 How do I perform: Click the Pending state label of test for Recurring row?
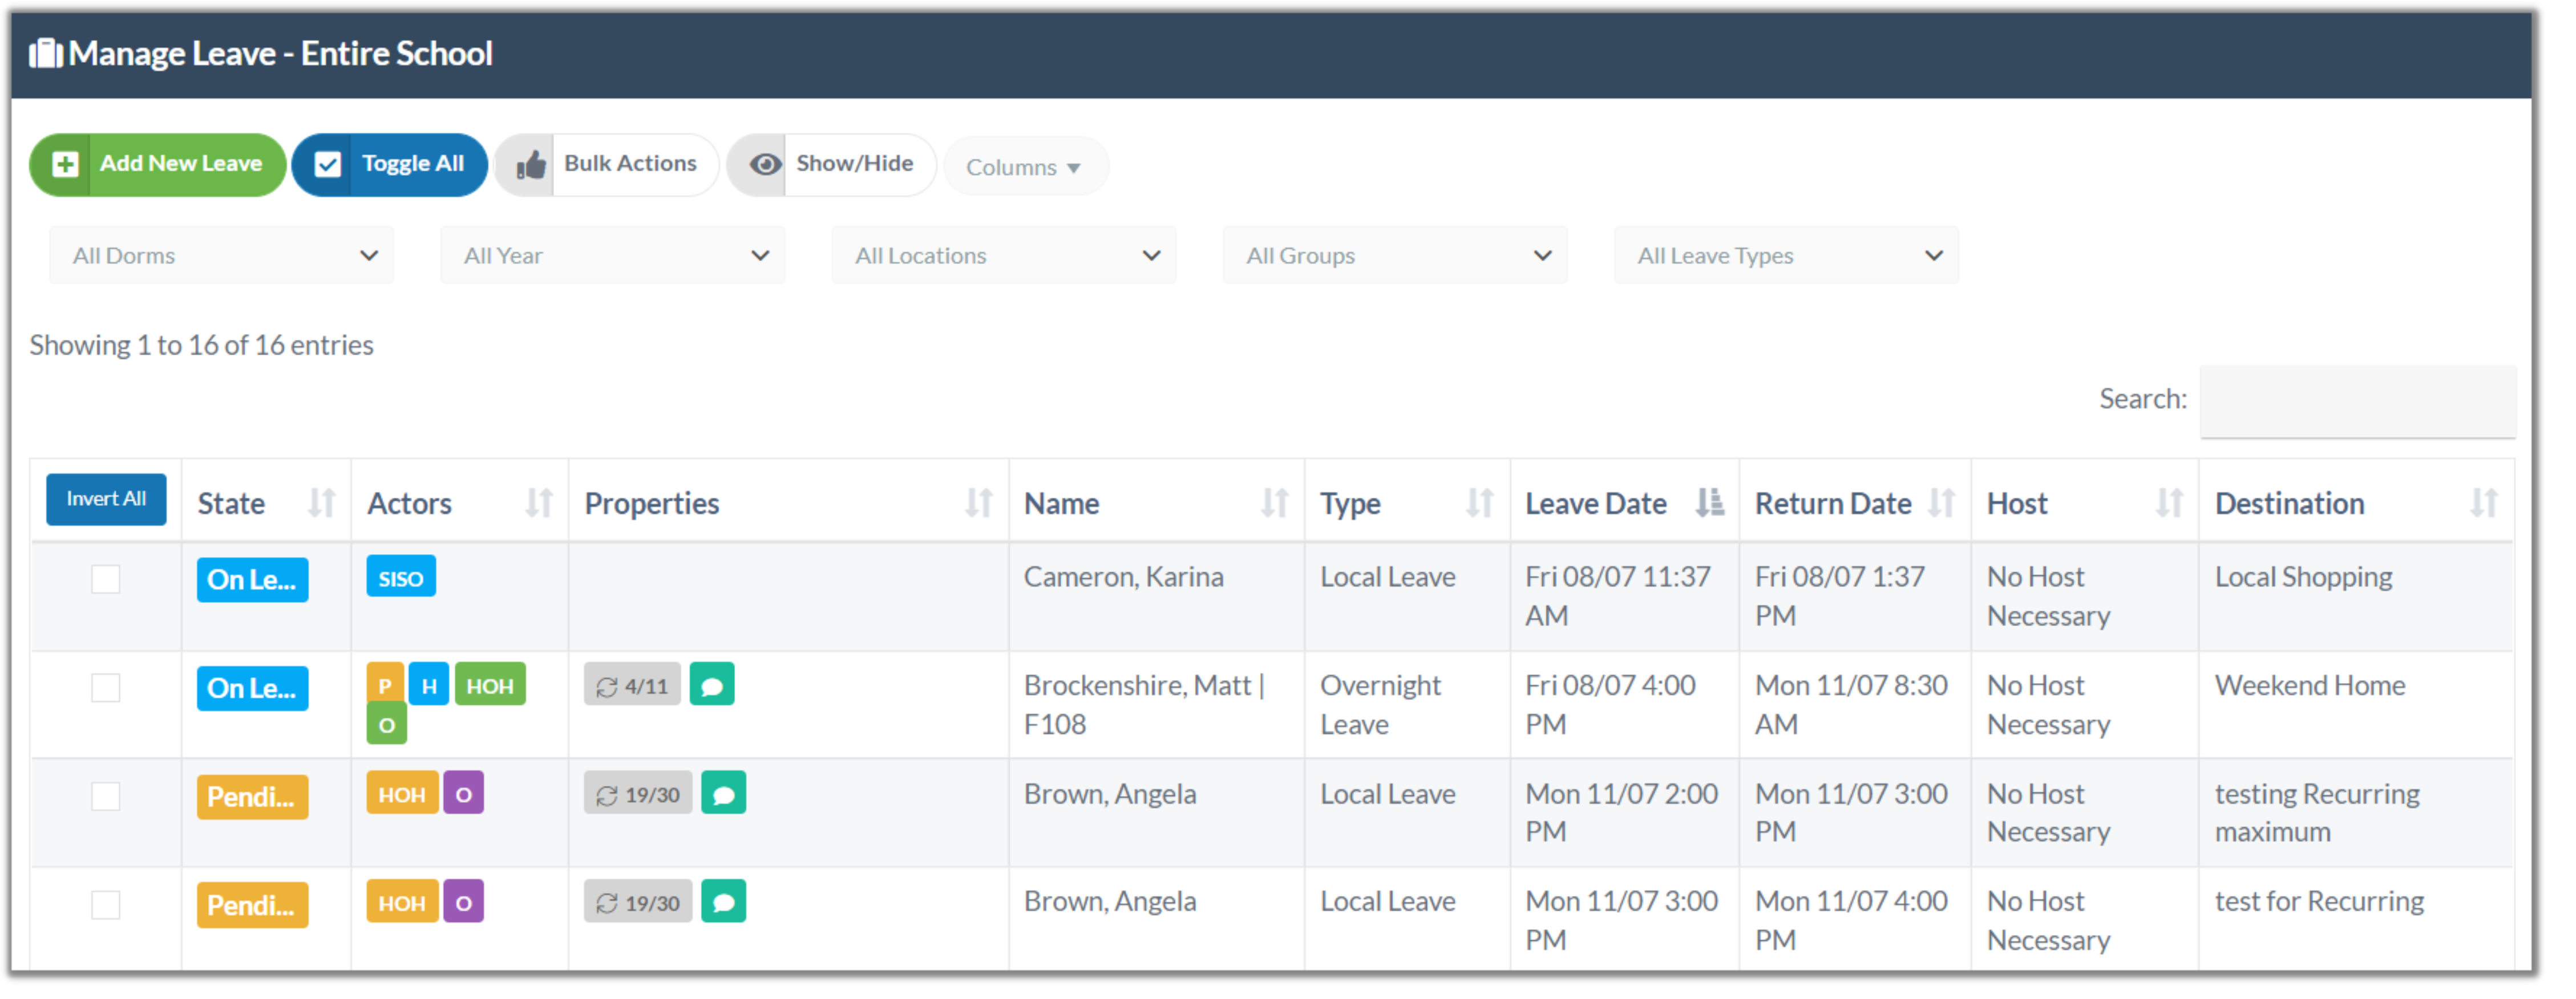click(252, 904)
